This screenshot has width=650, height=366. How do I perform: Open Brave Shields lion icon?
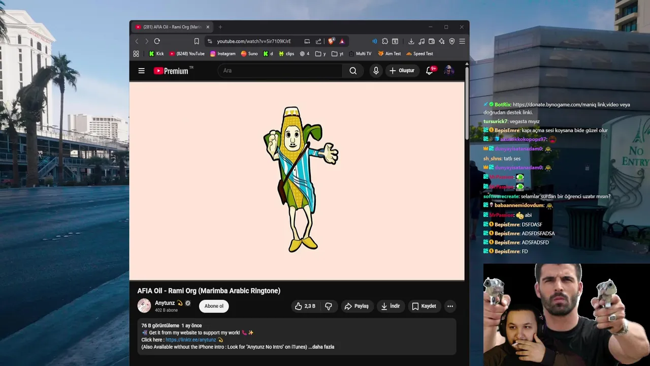click(331, 41)
